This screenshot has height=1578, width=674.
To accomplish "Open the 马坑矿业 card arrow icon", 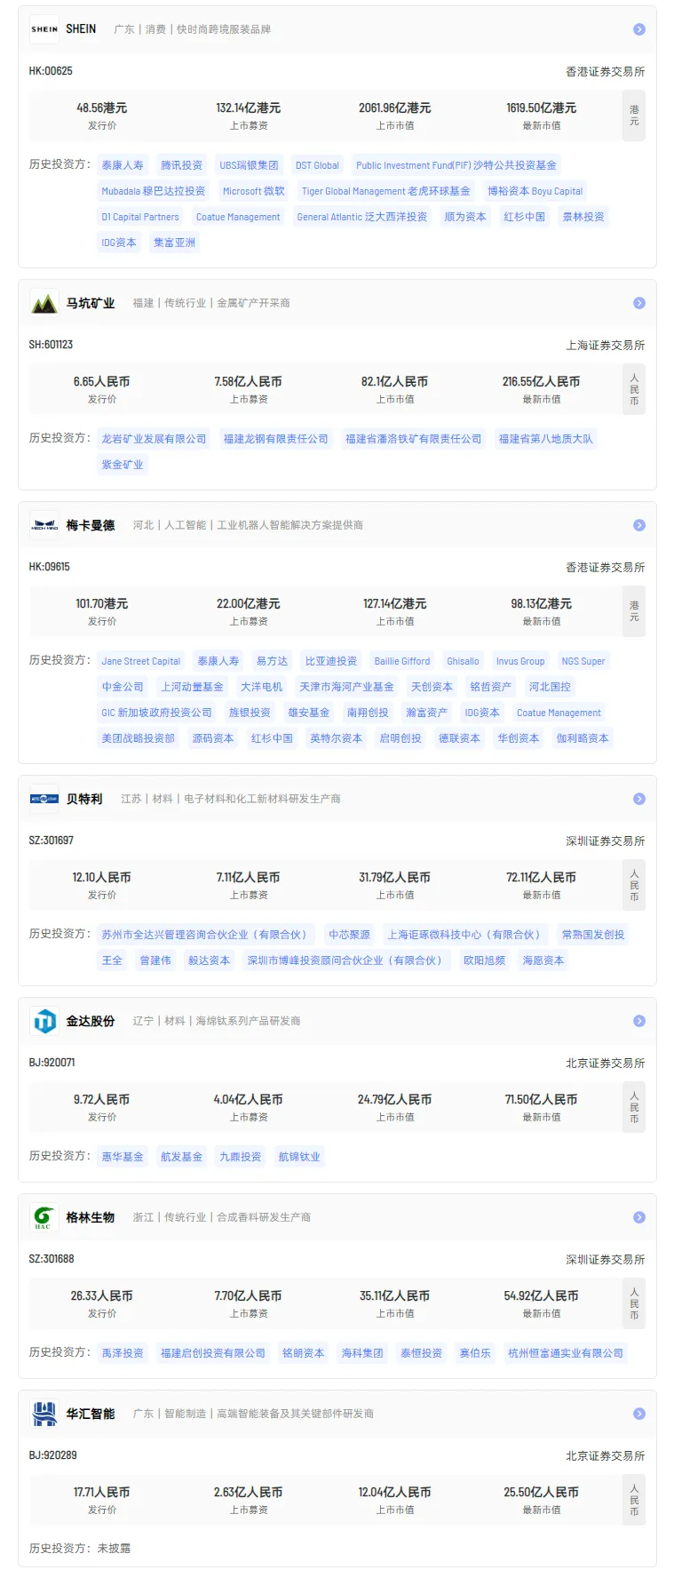I will click(x=638, y=303).
